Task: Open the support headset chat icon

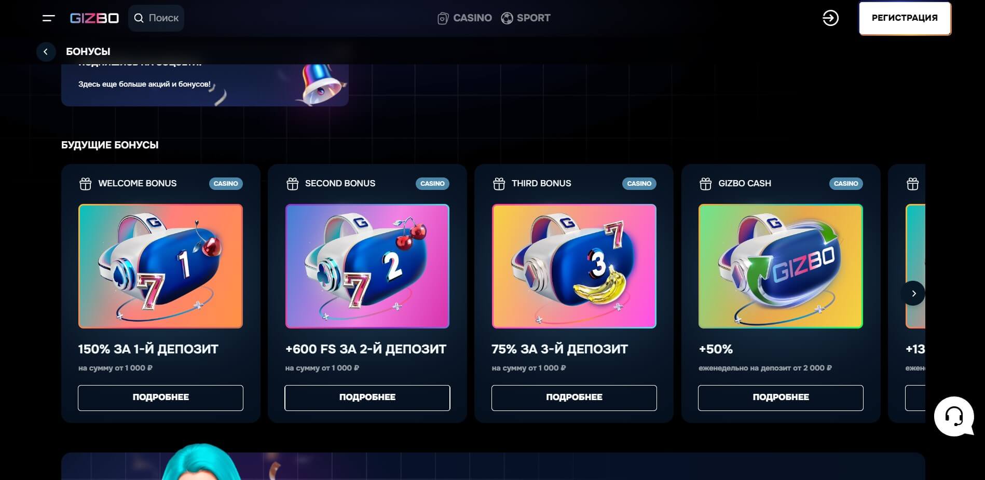Action: (954, 416)
